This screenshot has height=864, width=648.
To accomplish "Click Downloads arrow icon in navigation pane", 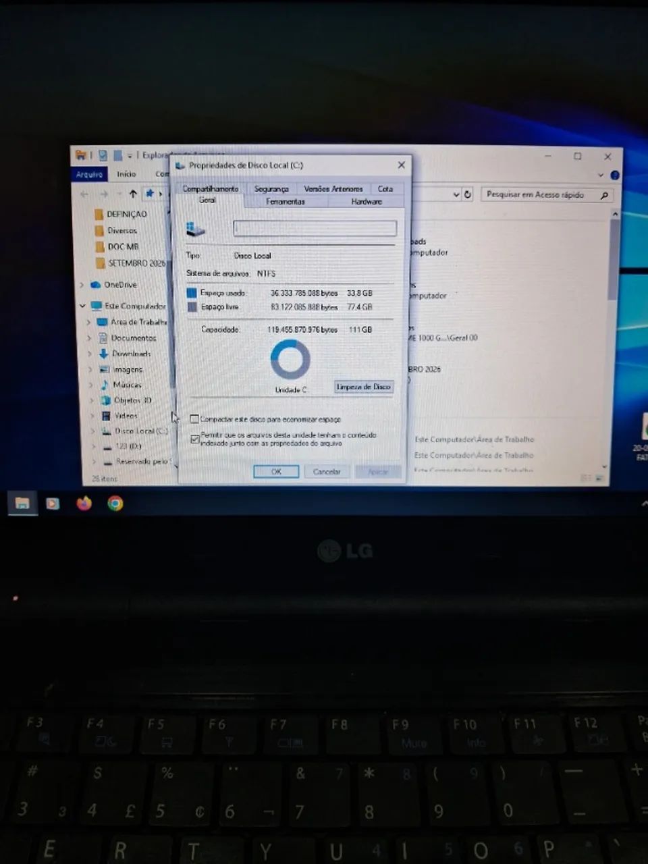I will [x=103, y=353].
